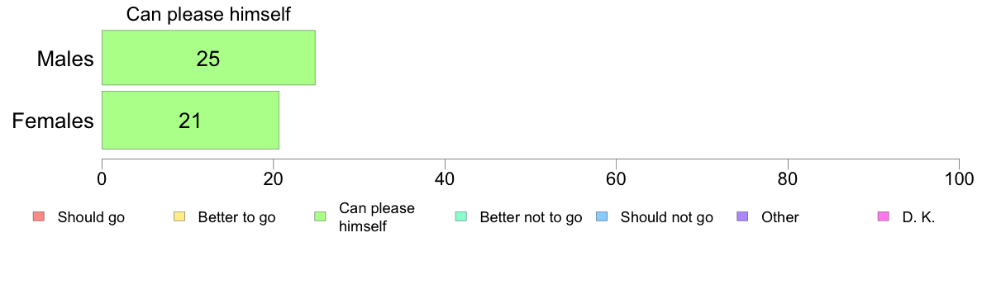Click the Males row label

click(65, 59)
